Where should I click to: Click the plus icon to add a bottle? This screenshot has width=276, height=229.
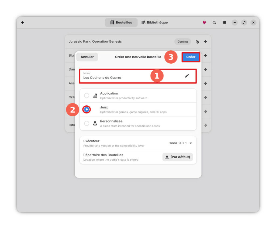pyautogui.click(x=23, y=23)
